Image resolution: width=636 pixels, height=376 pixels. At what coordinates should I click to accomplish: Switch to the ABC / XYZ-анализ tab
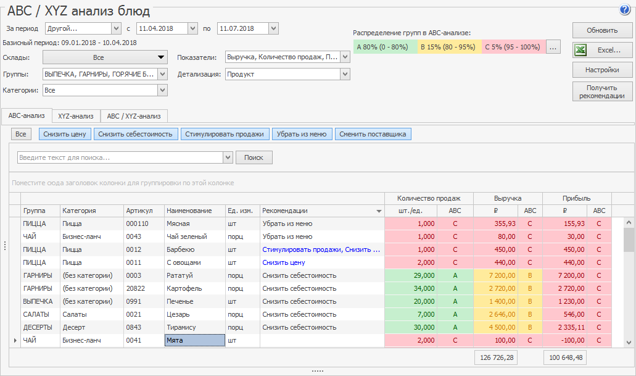[134, 116]
